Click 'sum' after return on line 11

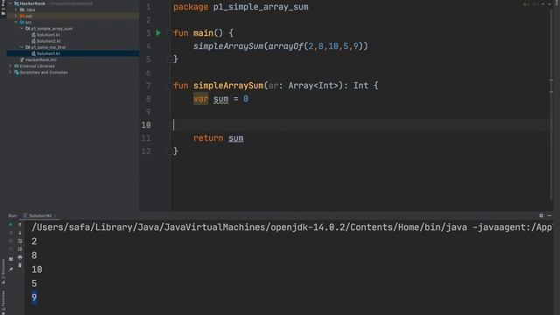point(235,138)
